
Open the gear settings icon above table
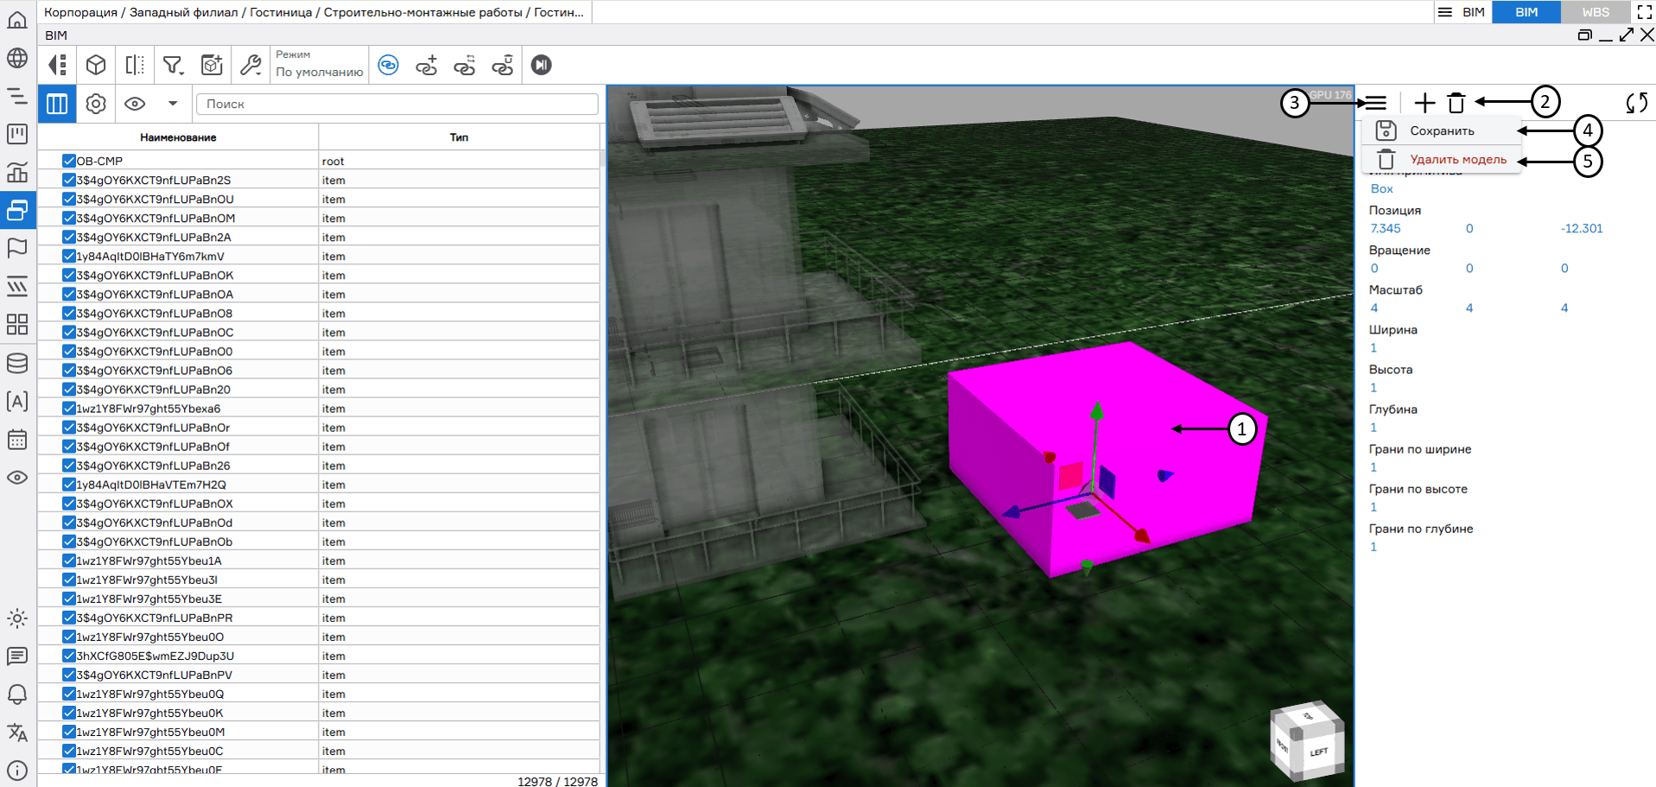click(96, 104)
